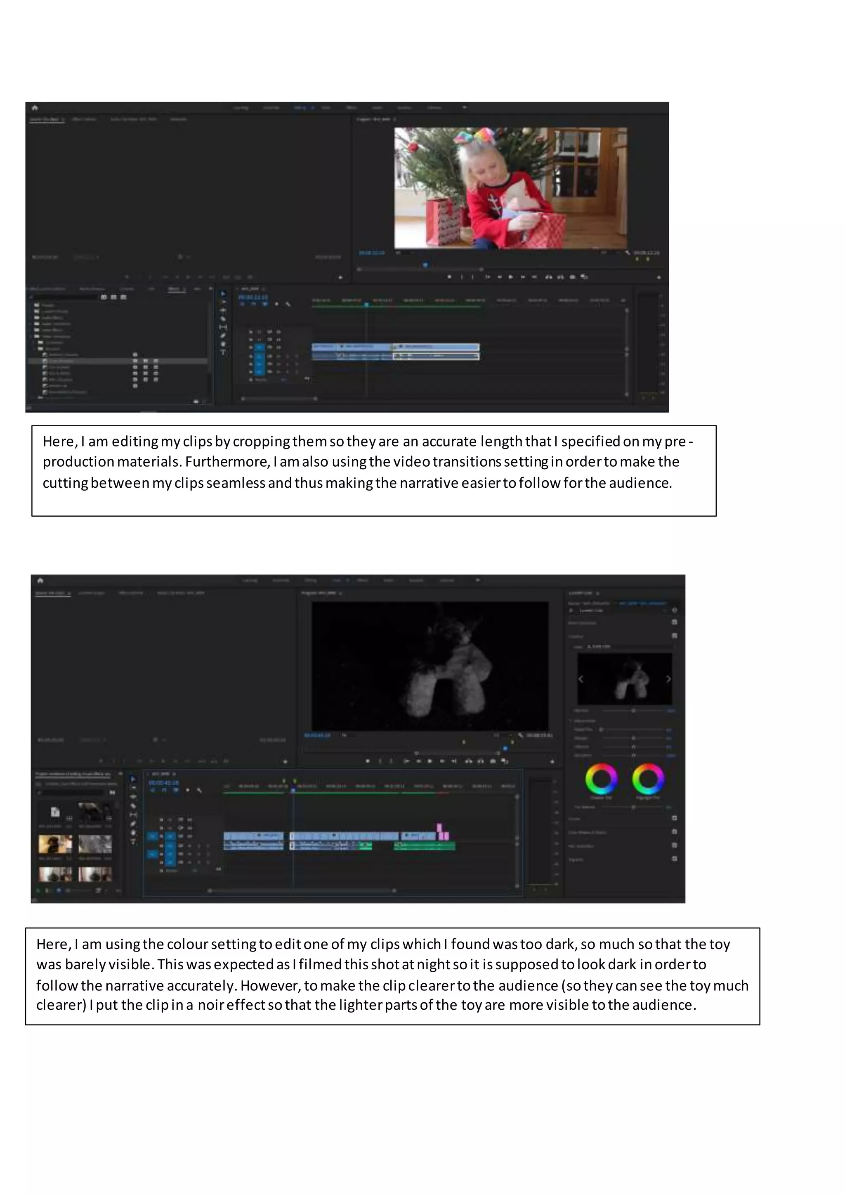
Task: Toggle the Creative section checkbox in Lumetri
Action: (674, 635)
